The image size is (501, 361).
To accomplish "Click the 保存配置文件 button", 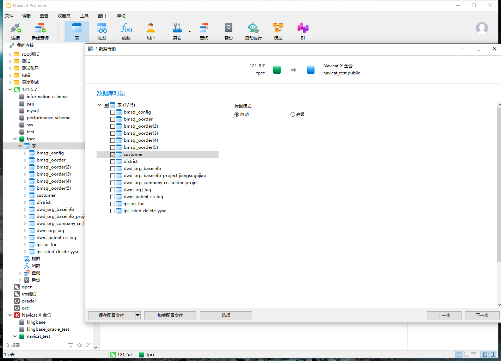I will (111, 315).
